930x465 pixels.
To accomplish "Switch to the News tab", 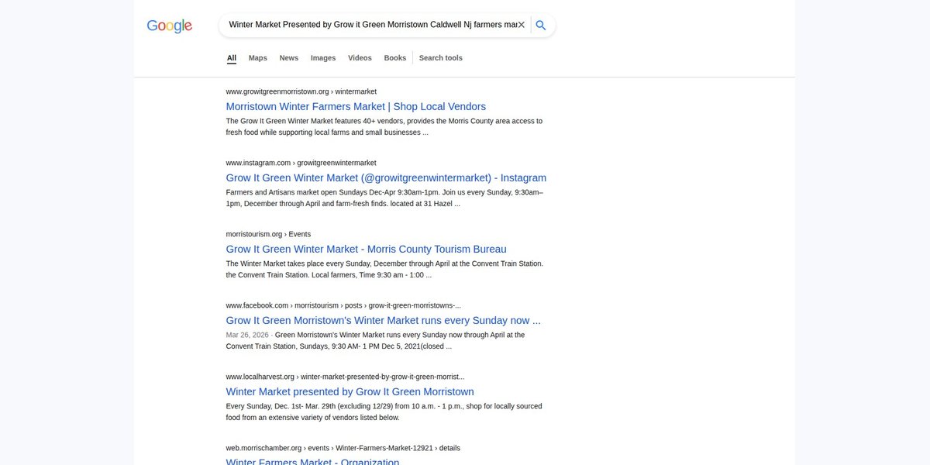I will pos(289,58).
